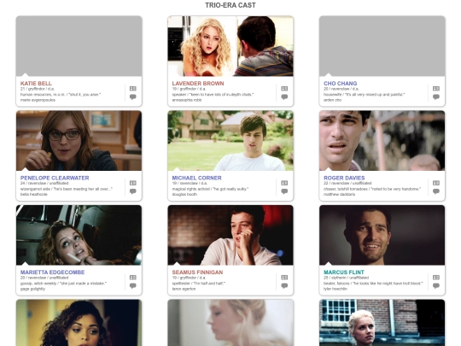Screen dimensions: 461x346
Task: Click 'arden cho' under Cho Chang
Action: point(333,100)
